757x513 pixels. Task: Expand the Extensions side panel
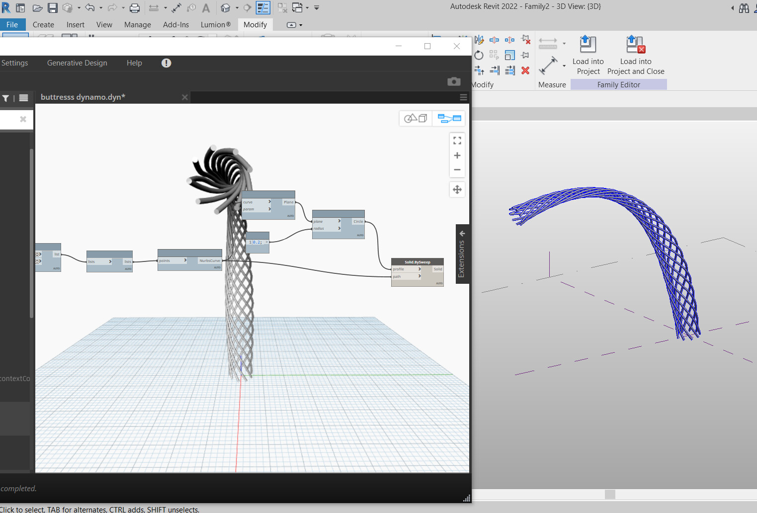click(x=462, y=233)
